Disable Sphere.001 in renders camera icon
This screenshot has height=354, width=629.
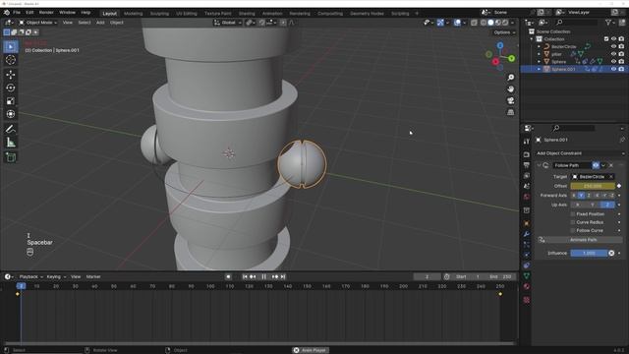click(621, 69)
